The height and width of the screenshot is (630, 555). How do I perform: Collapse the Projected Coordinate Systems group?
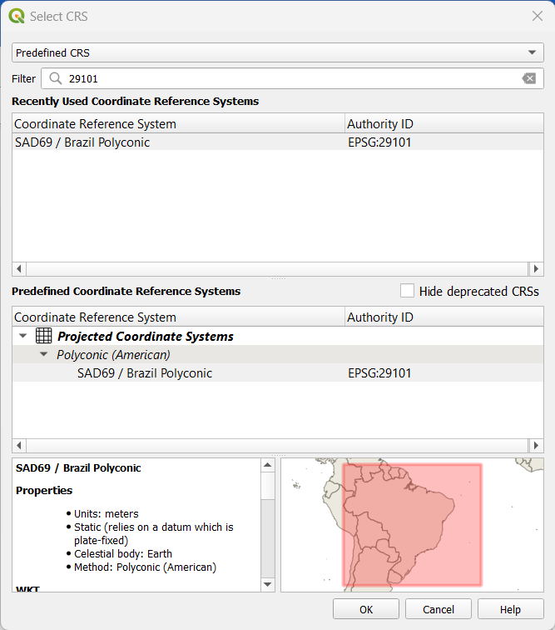23,337
